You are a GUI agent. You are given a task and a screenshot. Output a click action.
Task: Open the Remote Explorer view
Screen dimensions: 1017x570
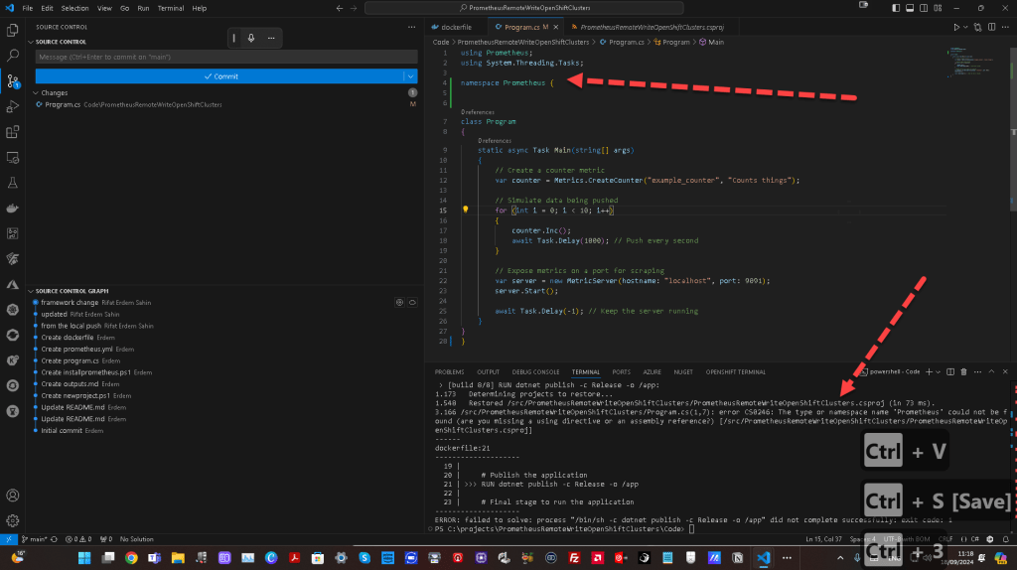tap(12, 158)
